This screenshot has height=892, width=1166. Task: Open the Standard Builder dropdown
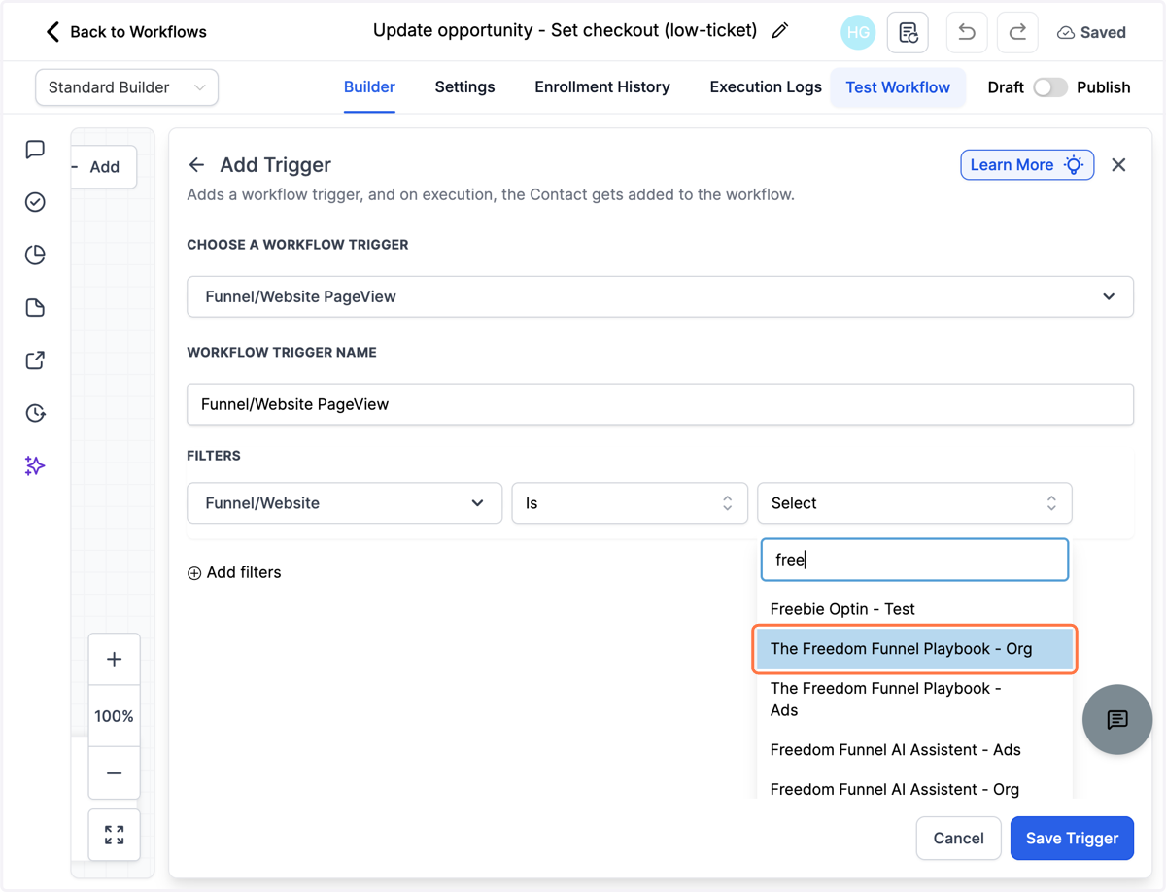pyautogui.click(x=126, y=87)
